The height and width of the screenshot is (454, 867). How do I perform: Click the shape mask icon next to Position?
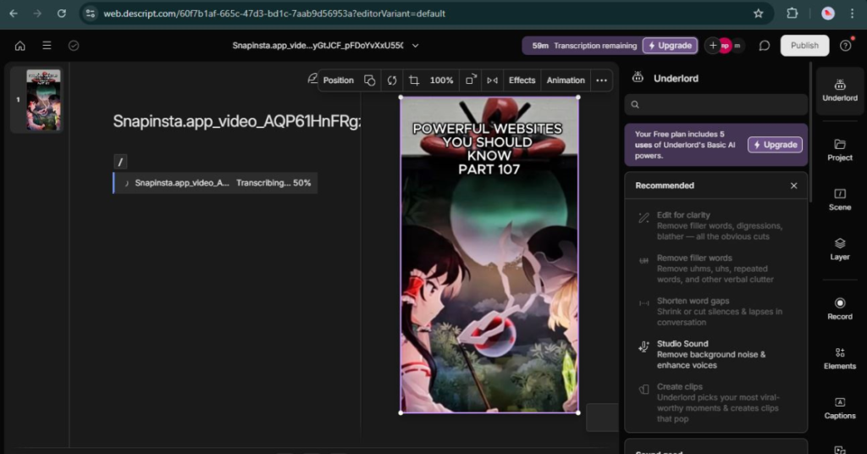click(x=369, y=80)
